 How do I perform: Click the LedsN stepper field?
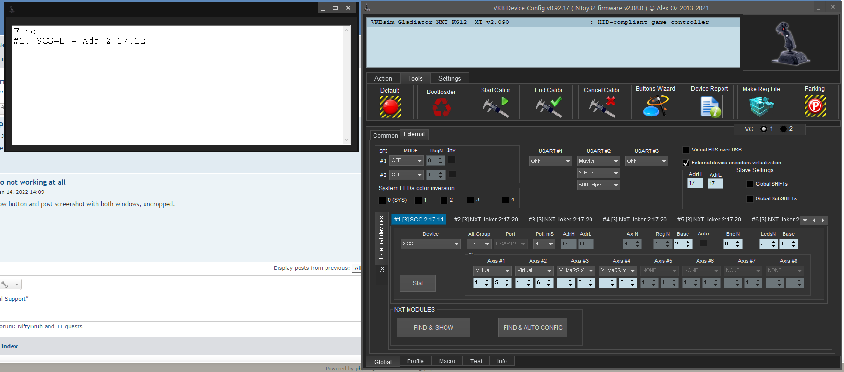pyautogui.click(x=768, y=244)
